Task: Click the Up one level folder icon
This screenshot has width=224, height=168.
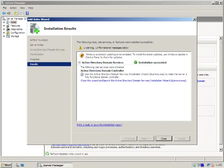Action: tap(15, 13)
